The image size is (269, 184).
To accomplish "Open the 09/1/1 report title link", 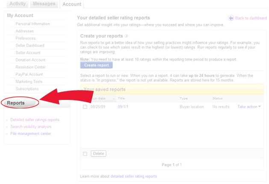I will 123,107.
